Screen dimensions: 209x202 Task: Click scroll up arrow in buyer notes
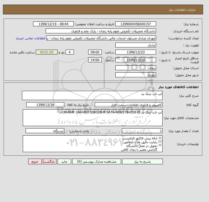pyautogui.click(x=160, y=138)
